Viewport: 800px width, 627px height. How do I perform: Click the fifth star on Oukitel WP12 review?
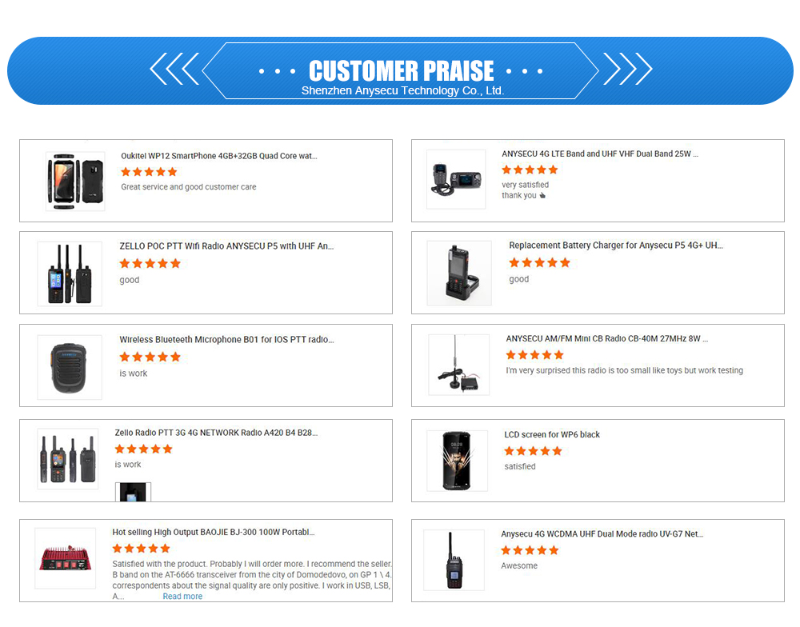(x=172, y=172)
